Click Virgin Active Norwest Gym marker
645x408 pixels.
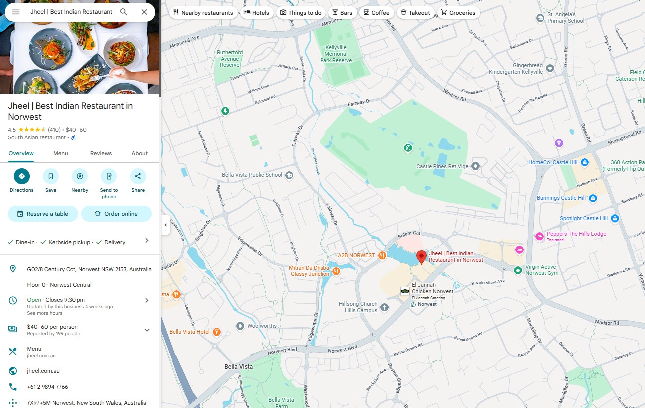coord(518,270)
